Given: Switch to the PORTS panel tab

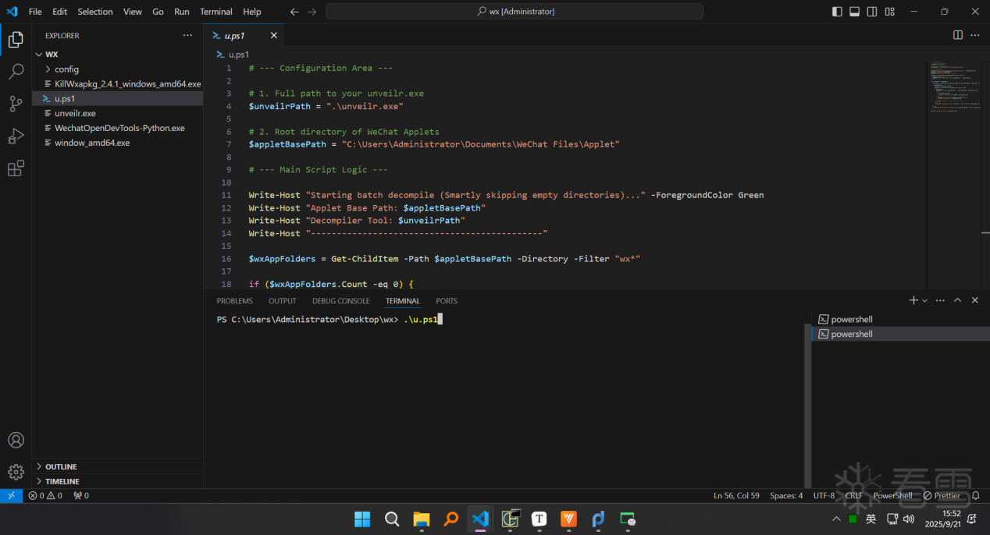Looking at the screenshot, I should (x=447, y=301).
